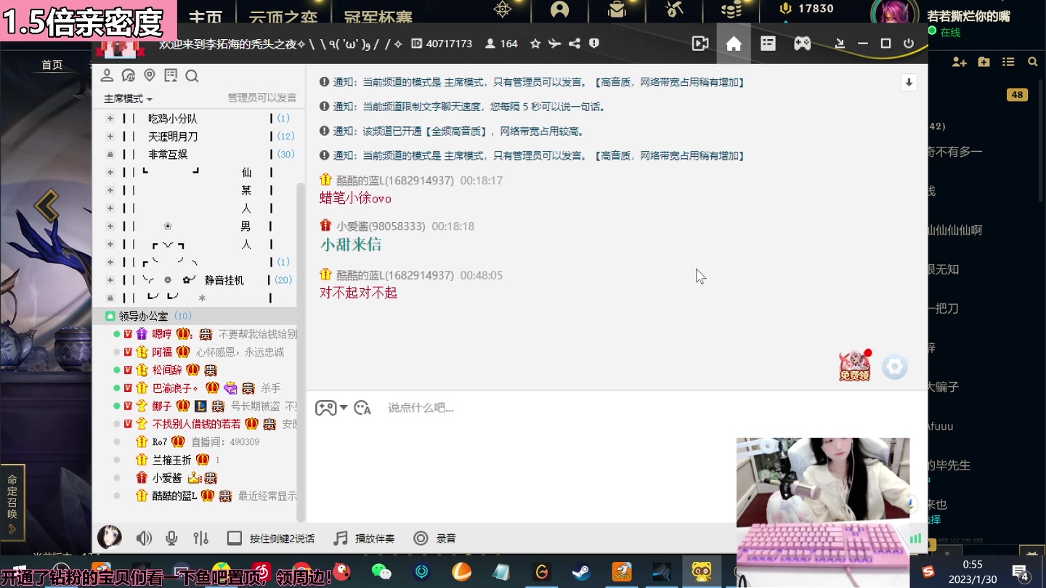Viewport: 1046px width, 588px height.
Task: Select user Ro7 in member list
Action: (x=160, y=442)
